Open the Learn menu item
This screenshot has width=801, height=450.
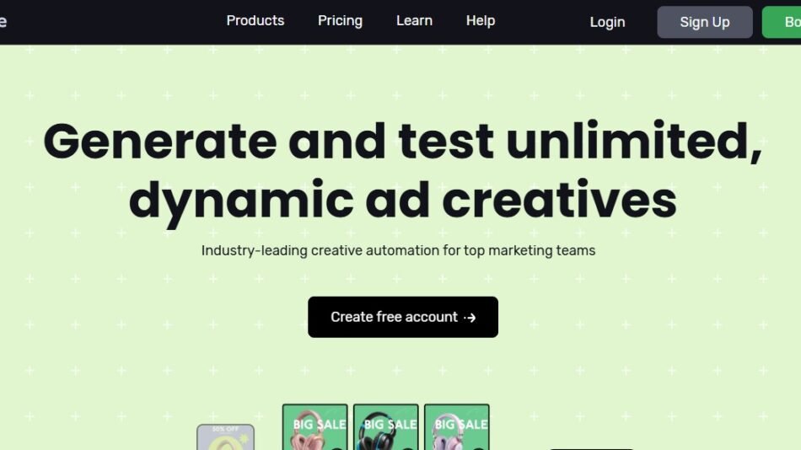pos(414,21)
